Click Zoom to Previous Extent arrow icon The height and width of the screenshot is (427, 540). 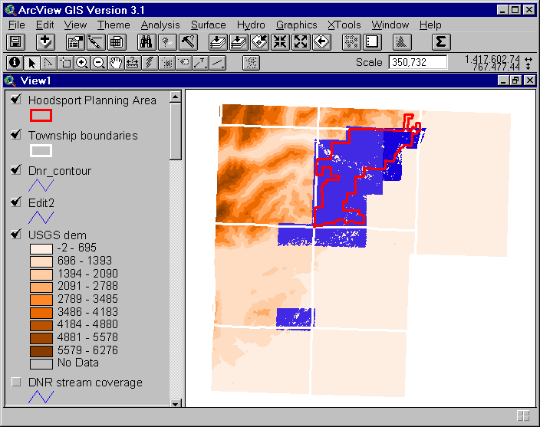pos(321,42)
